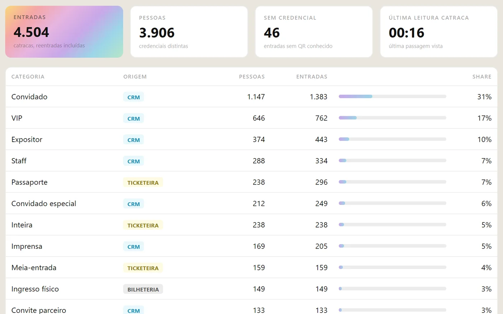This screenshot has height=314, width=503.
Task: Select the Expositor category row
Action: [251, 139]
